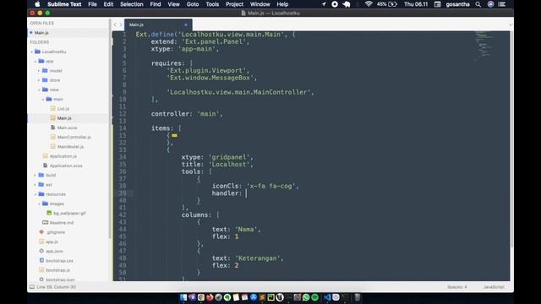The image size is (541, 304).
Task: Open the Window menu
Action: (x=260, y=4)
